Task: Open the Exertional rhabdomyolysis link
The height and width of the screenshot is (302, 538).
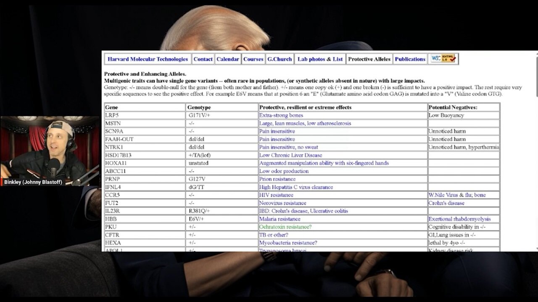Action: [459, 219]
